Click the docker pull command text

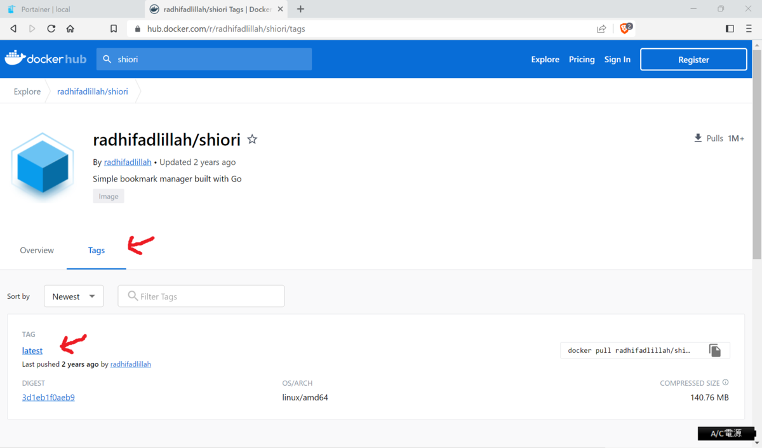629,350
